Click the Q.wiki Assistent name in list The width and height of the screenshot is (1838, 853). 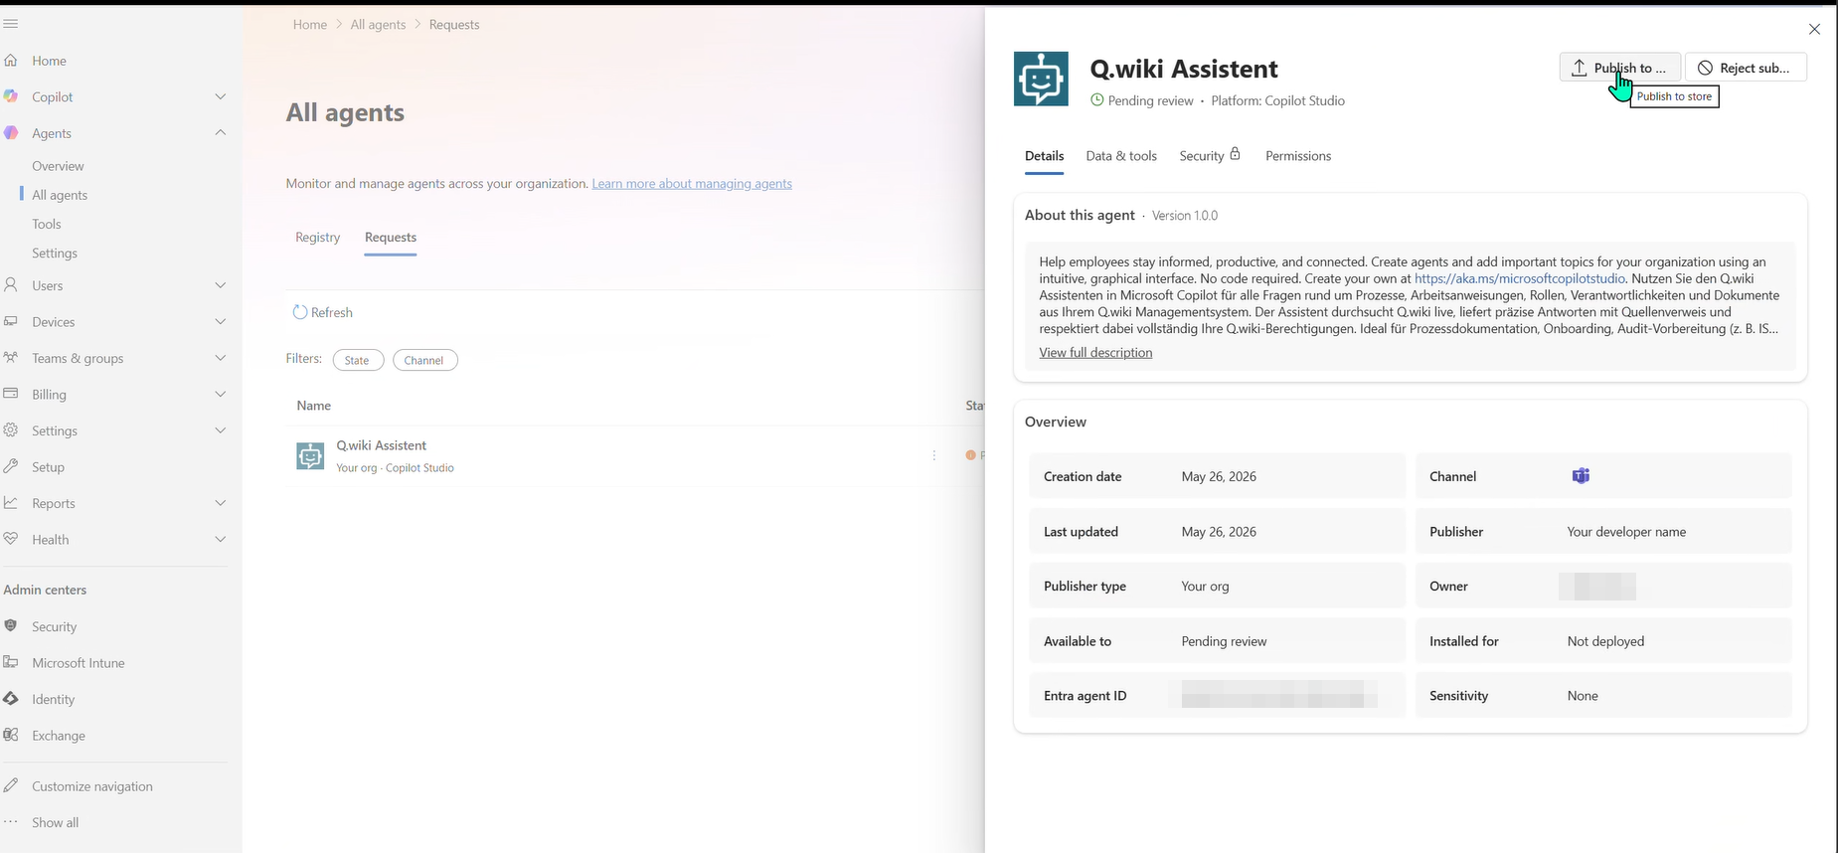pos(382,445)
